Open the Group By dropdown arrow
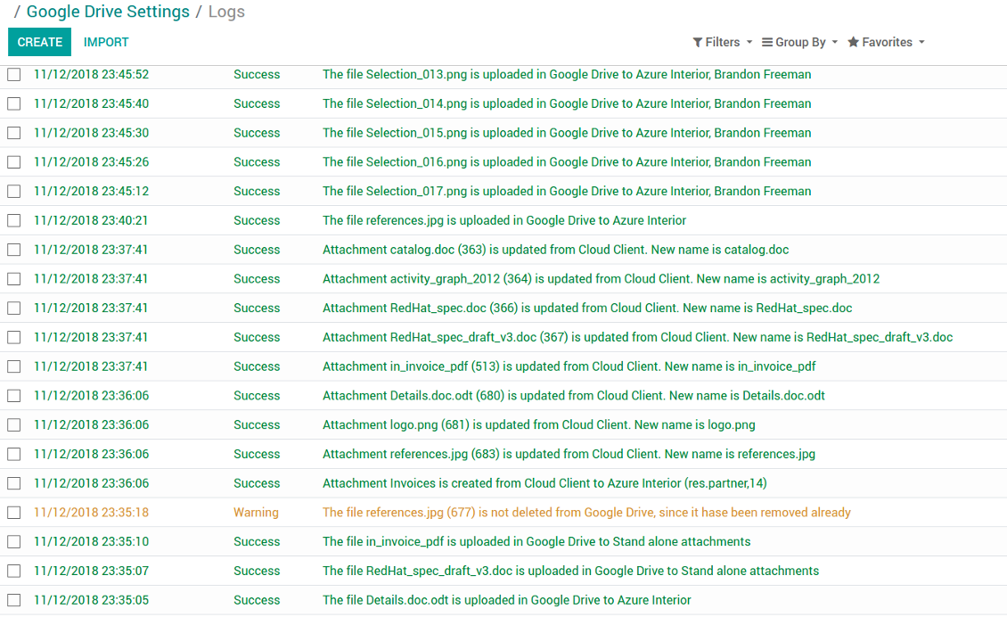The width and height of the screenshot is (1007, 617). click(x=835, y=43)
